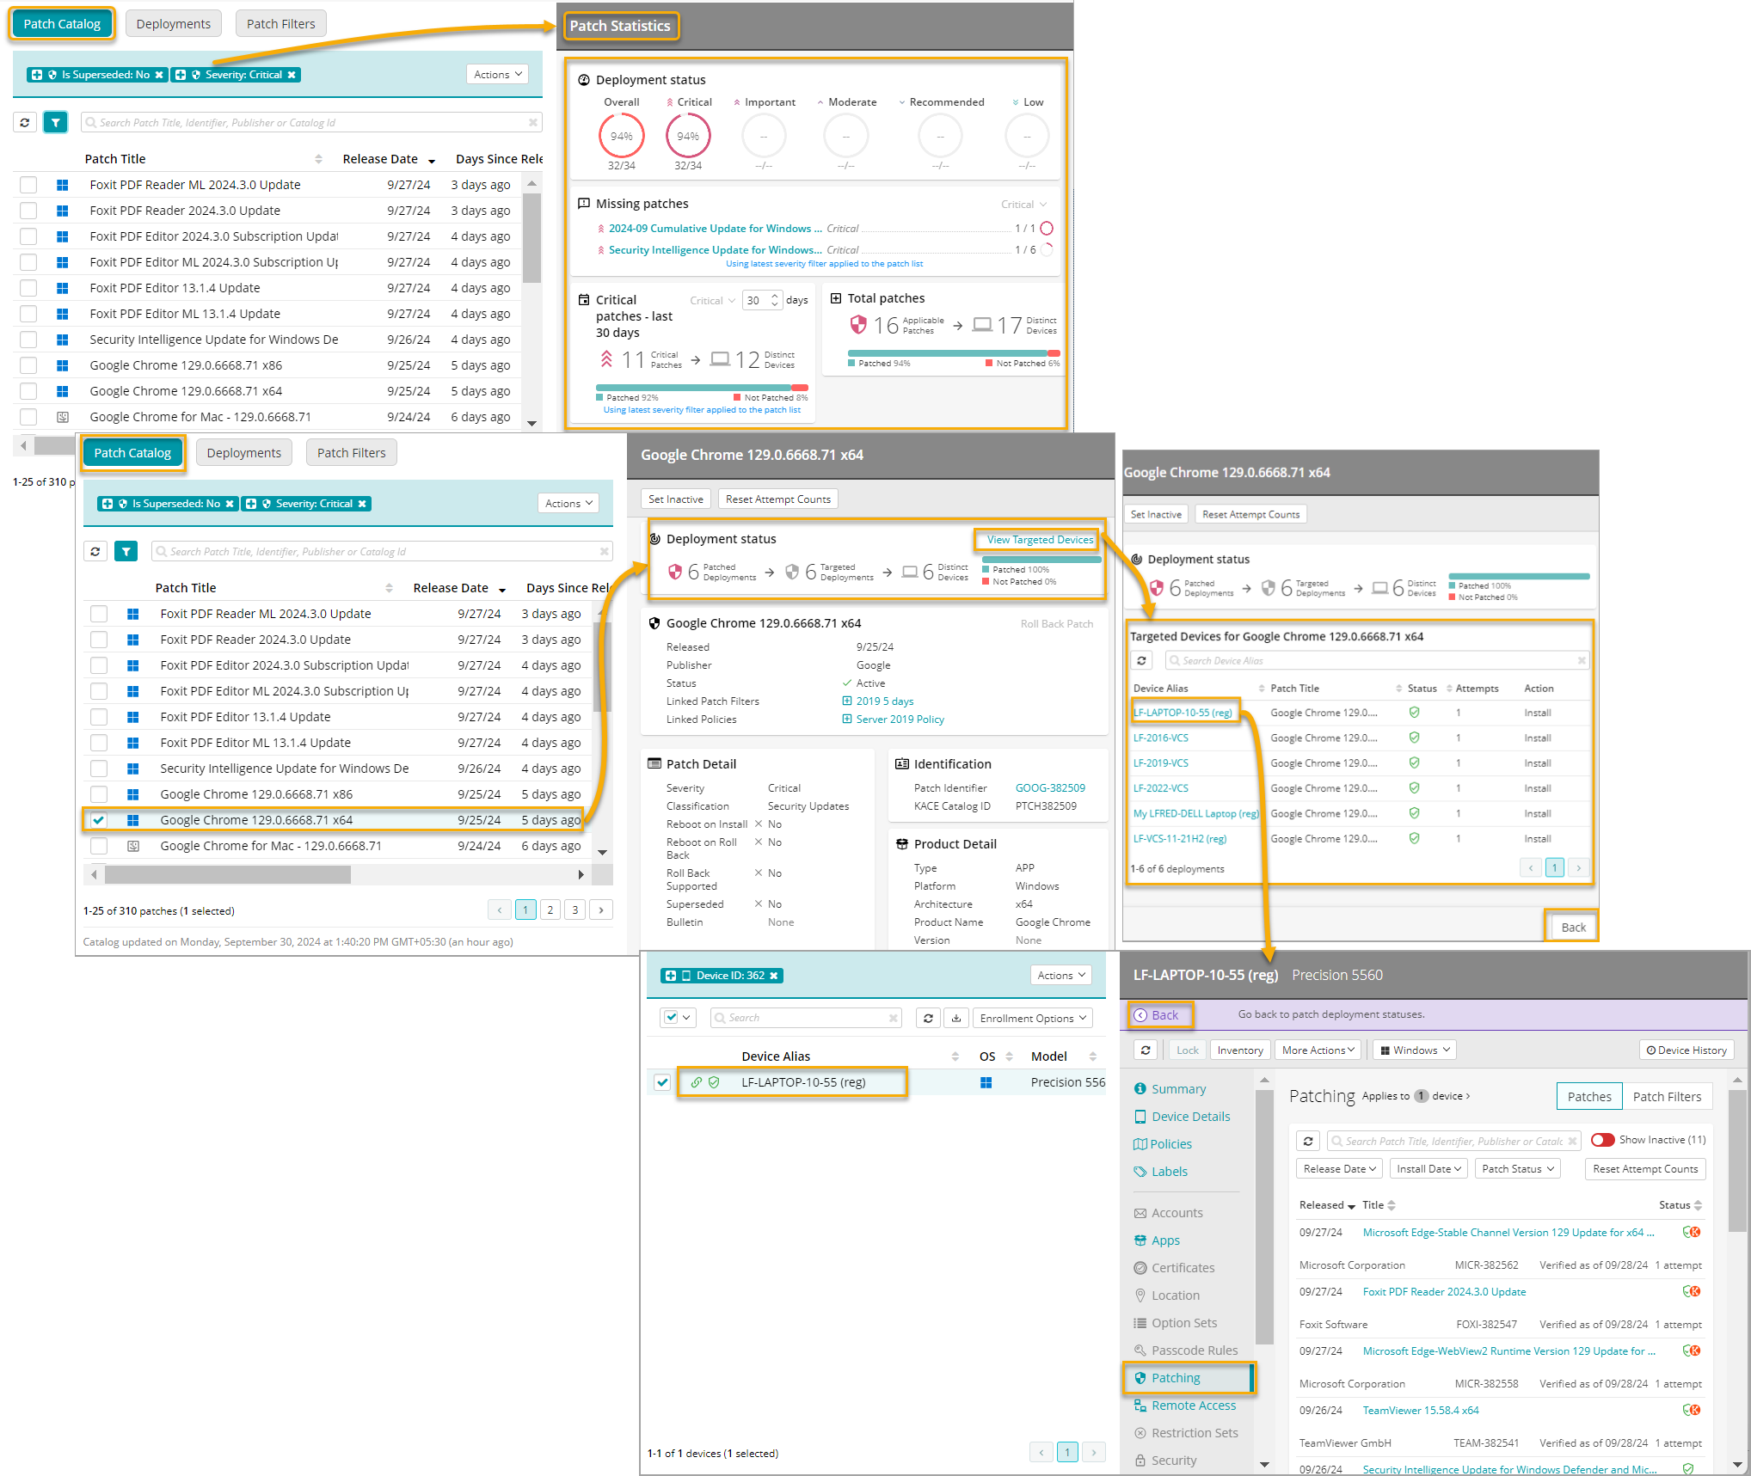Viewport: 1751px width, 1476px height.
Task: Uncheck Google Chrome 129.0.6668.71 x64 row checkbox
Action: pyautogui.click(x=99, y=820)
